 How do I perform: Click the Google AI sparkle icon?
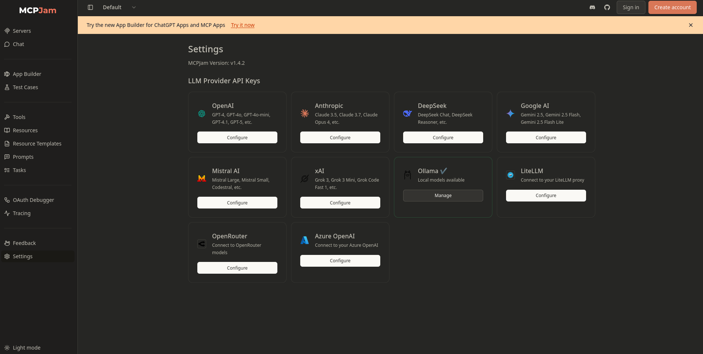pyautogui.click(x=510, y=113)
